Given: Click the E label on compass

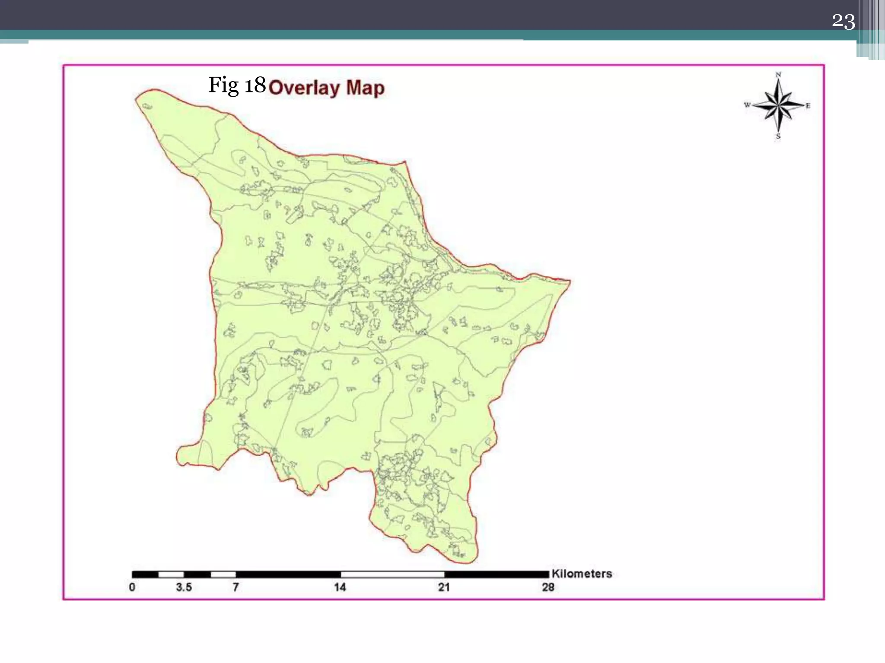Looking at the screenshot, I should (x=808, y=105).
